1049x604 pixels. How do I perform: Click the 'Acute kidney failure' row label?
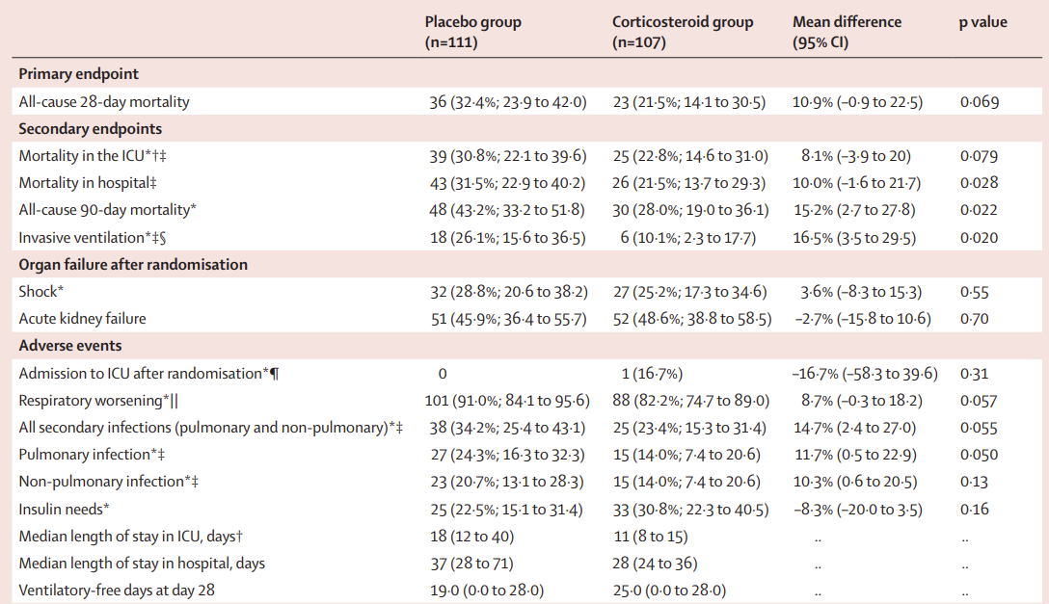(84, 318)
